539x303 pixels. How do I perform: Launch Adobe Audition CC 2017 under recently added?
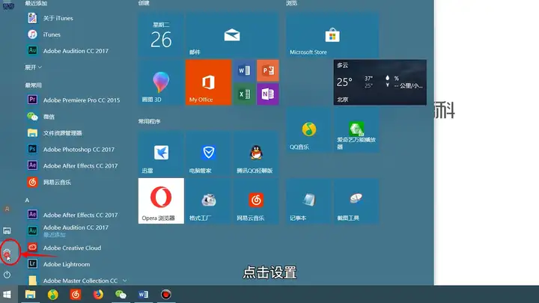point(74,51)
